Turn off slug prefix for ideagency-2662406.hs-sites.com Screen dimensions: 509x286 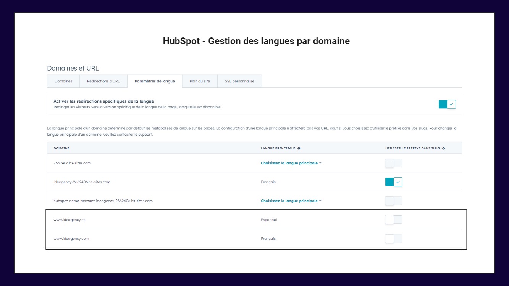pos(394,182)
